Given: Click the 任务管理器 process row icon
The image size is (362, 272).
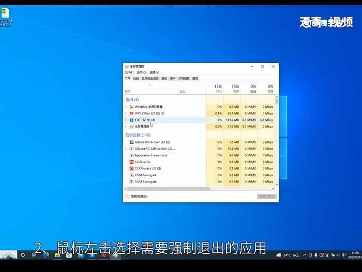Looking at the screenshot, I should [x=131, y=126].
